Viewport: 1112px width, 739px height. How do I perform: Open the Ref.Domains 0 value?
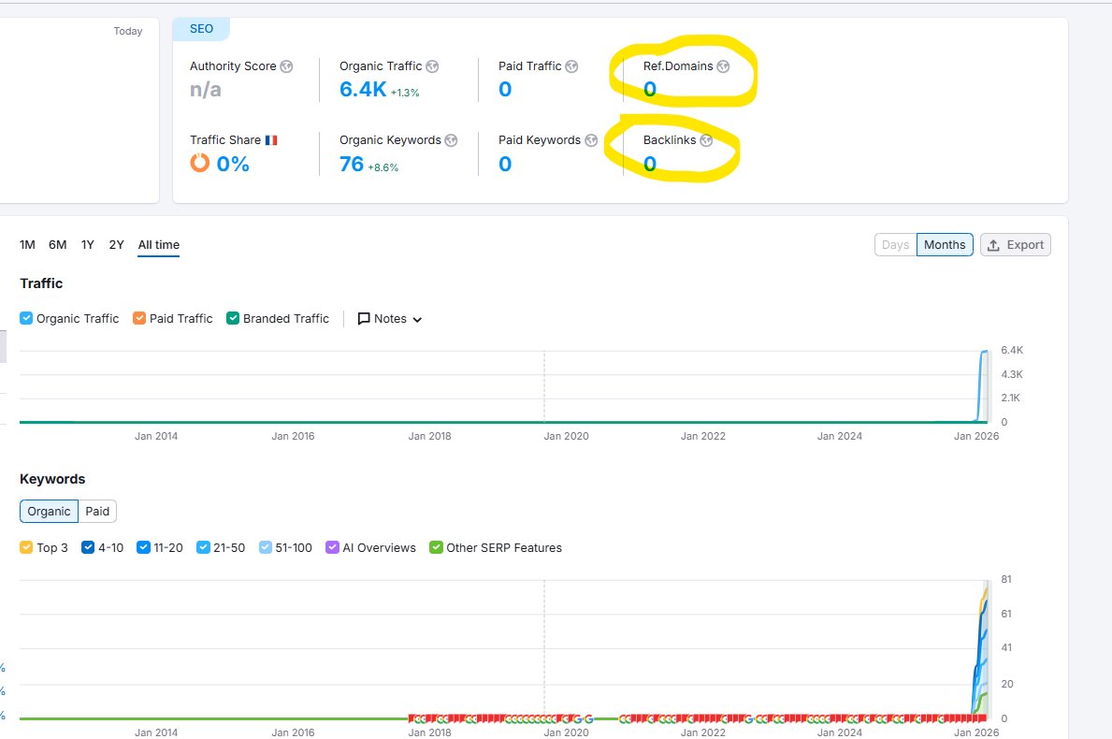(x=650, y=90)
